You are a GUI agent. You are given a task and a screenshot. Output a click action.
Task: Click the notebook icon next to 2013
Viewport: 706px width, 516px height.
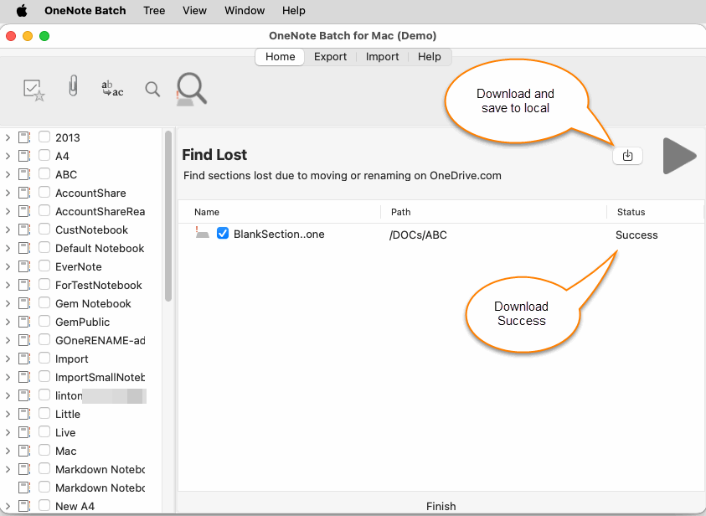coord(23,137)
